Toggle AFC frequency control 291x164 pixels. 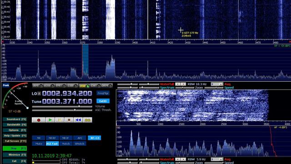[80, 138]
